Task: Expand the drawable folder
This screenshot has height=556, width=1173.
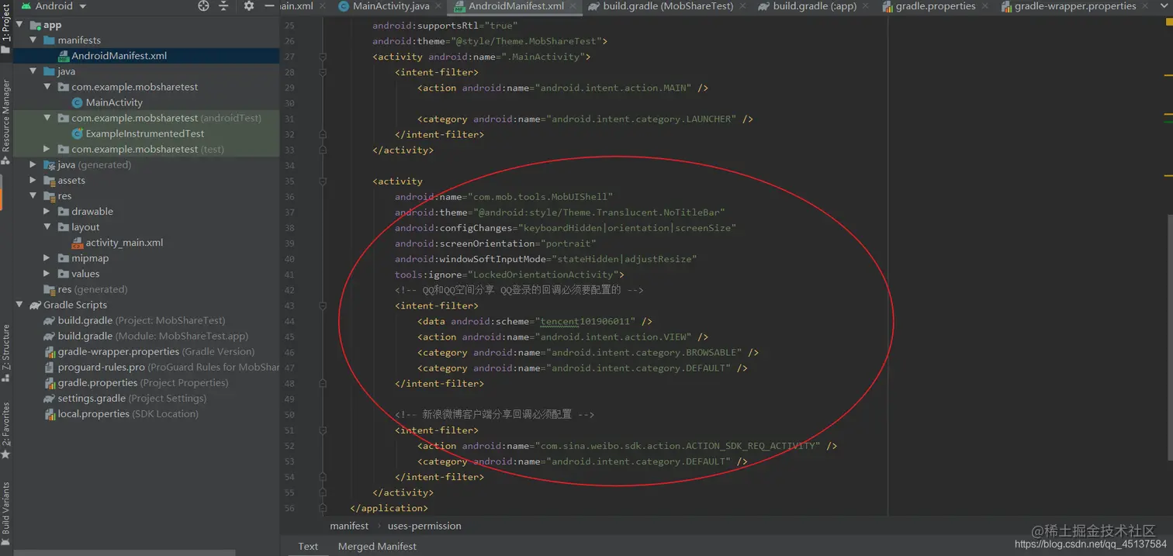Action: point(47,211)
